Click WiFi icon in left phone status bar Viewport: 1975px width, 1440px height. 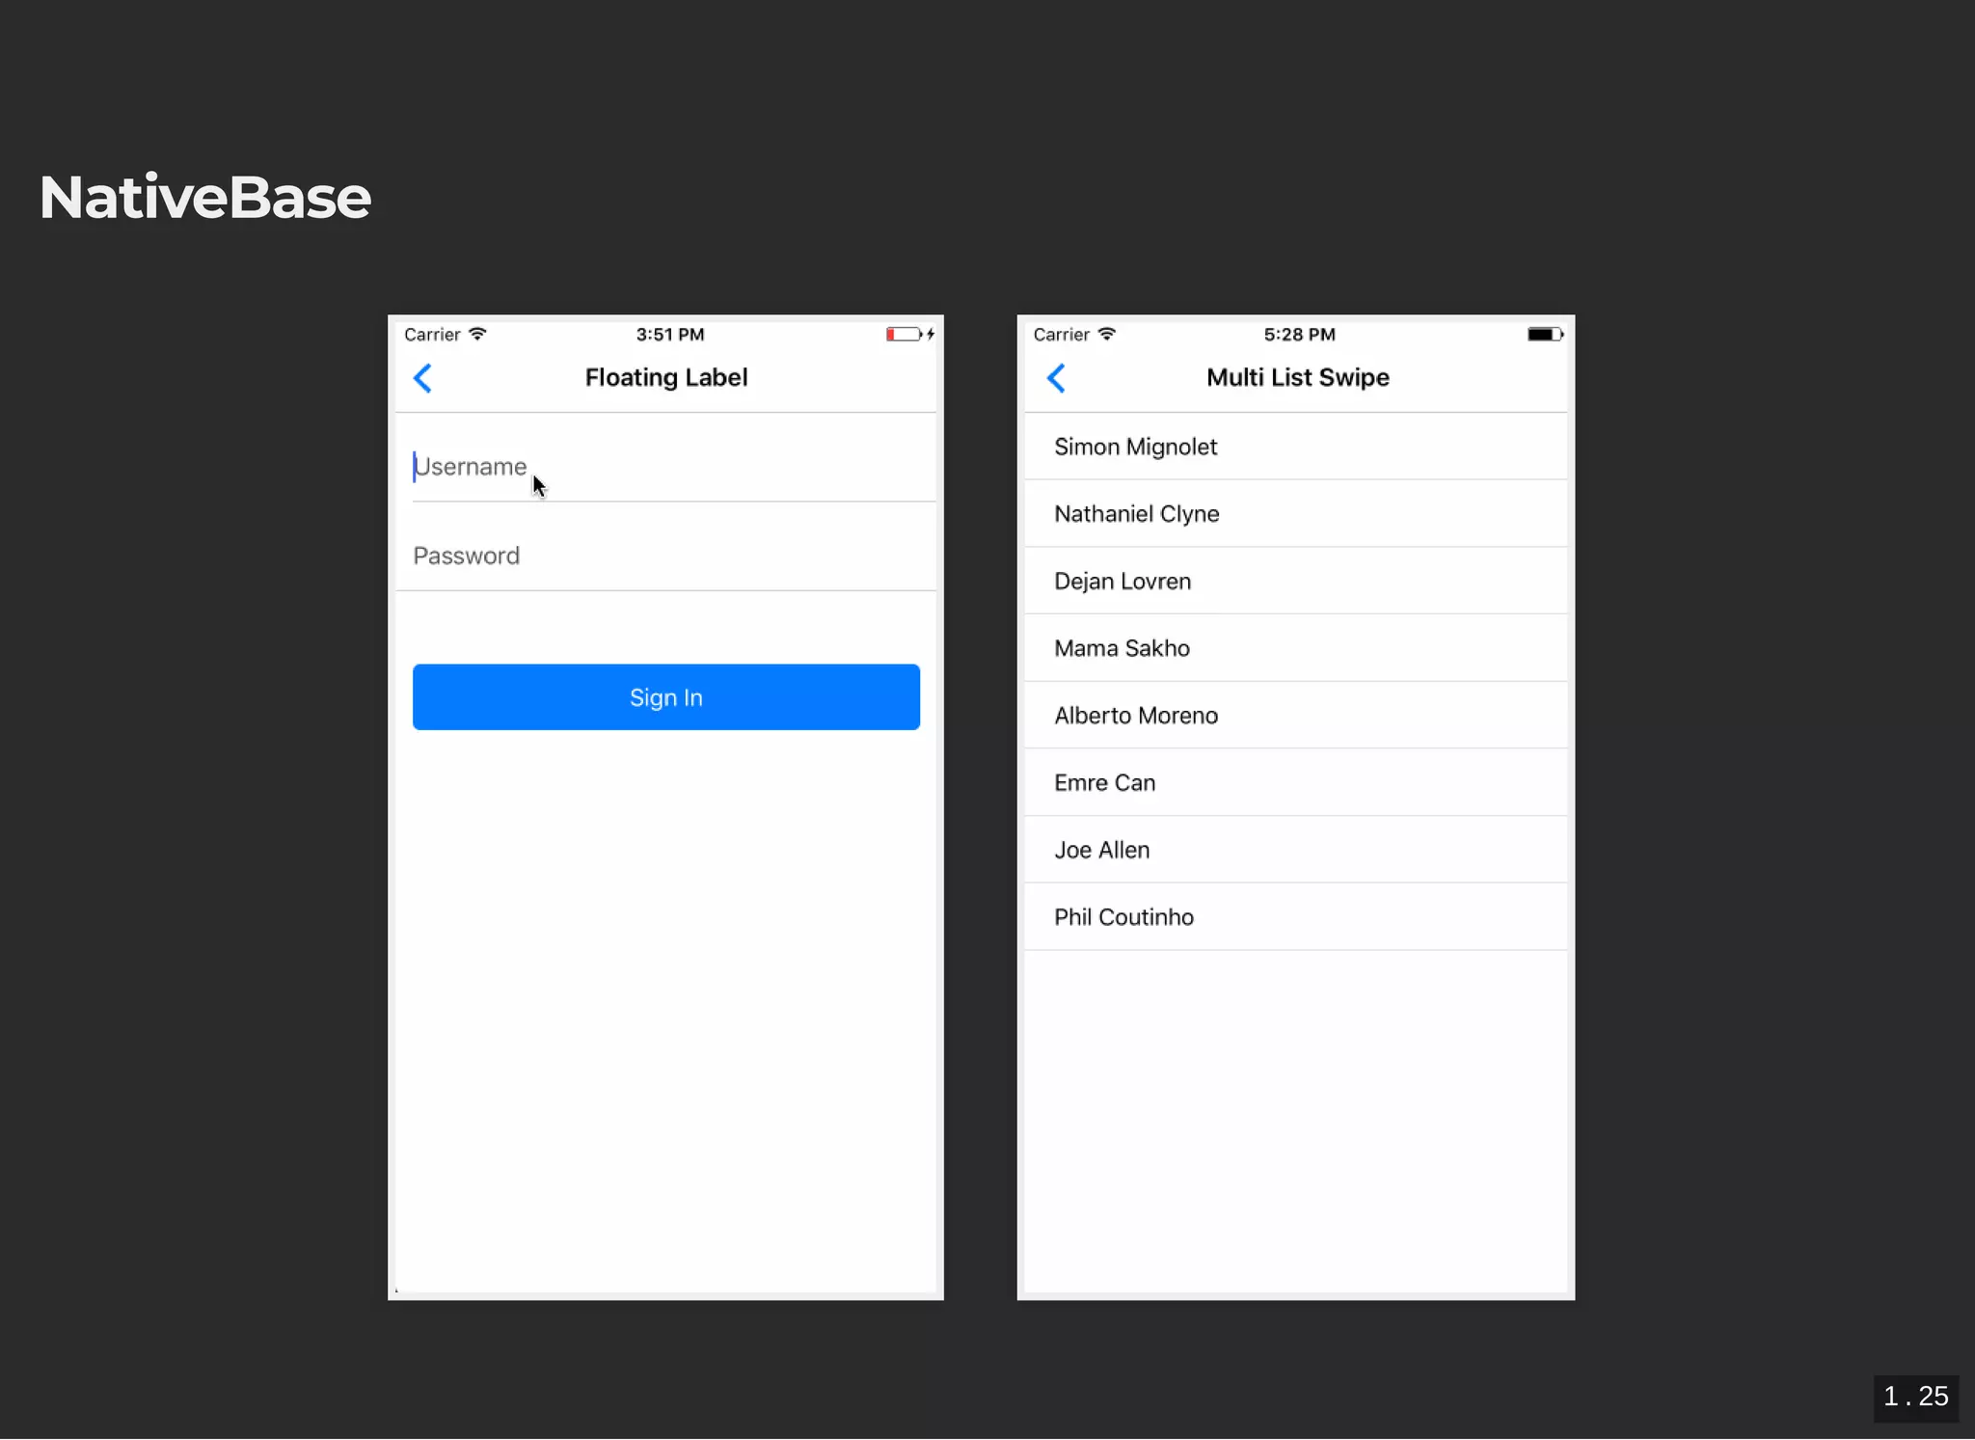[x=477, y=335]
